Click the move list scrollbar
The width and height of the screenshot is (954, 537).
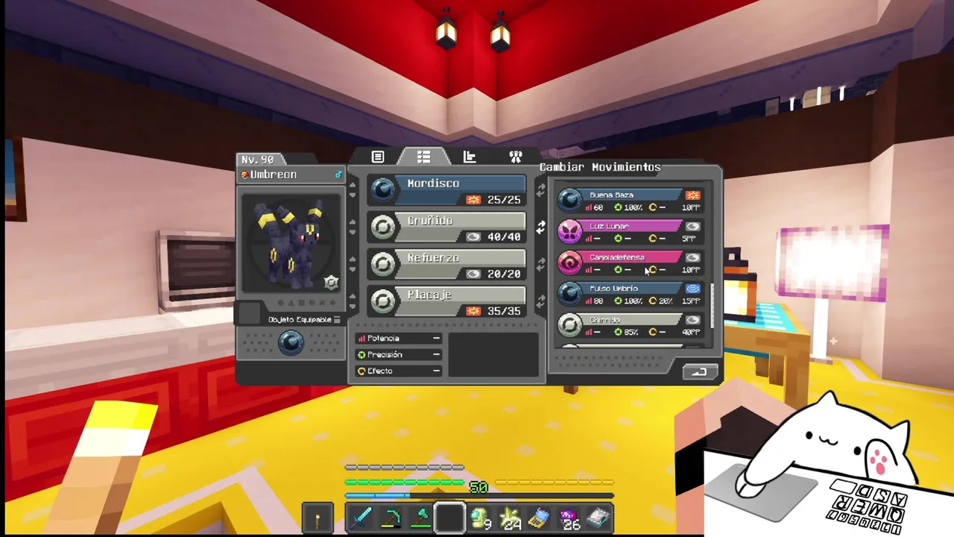[x=712, y=306]
